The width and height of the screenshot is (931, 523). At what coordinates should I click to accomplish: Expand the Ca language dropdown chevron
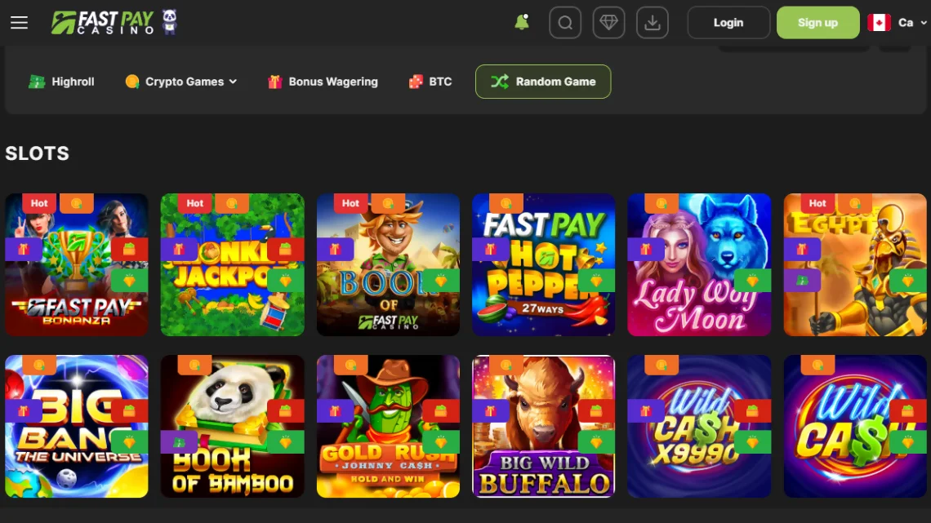[x=924, y=23]
